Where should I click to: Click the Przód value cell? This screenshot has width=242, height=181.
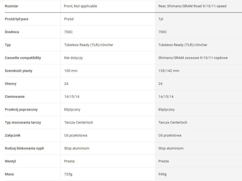tap(69, 19)
